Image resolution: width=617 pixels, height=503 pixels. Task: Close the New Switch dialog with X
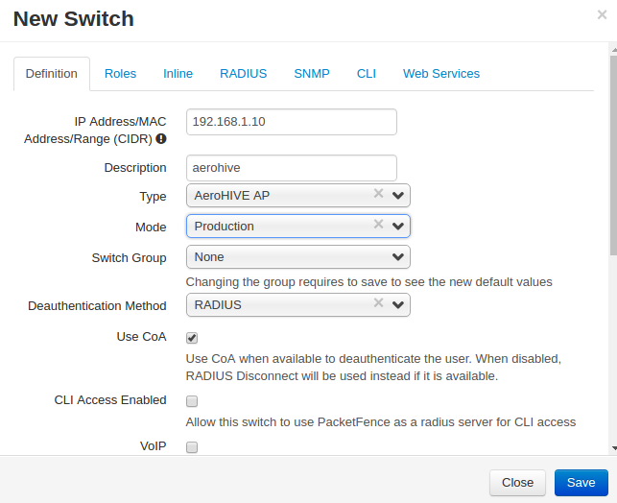point(602,15)
